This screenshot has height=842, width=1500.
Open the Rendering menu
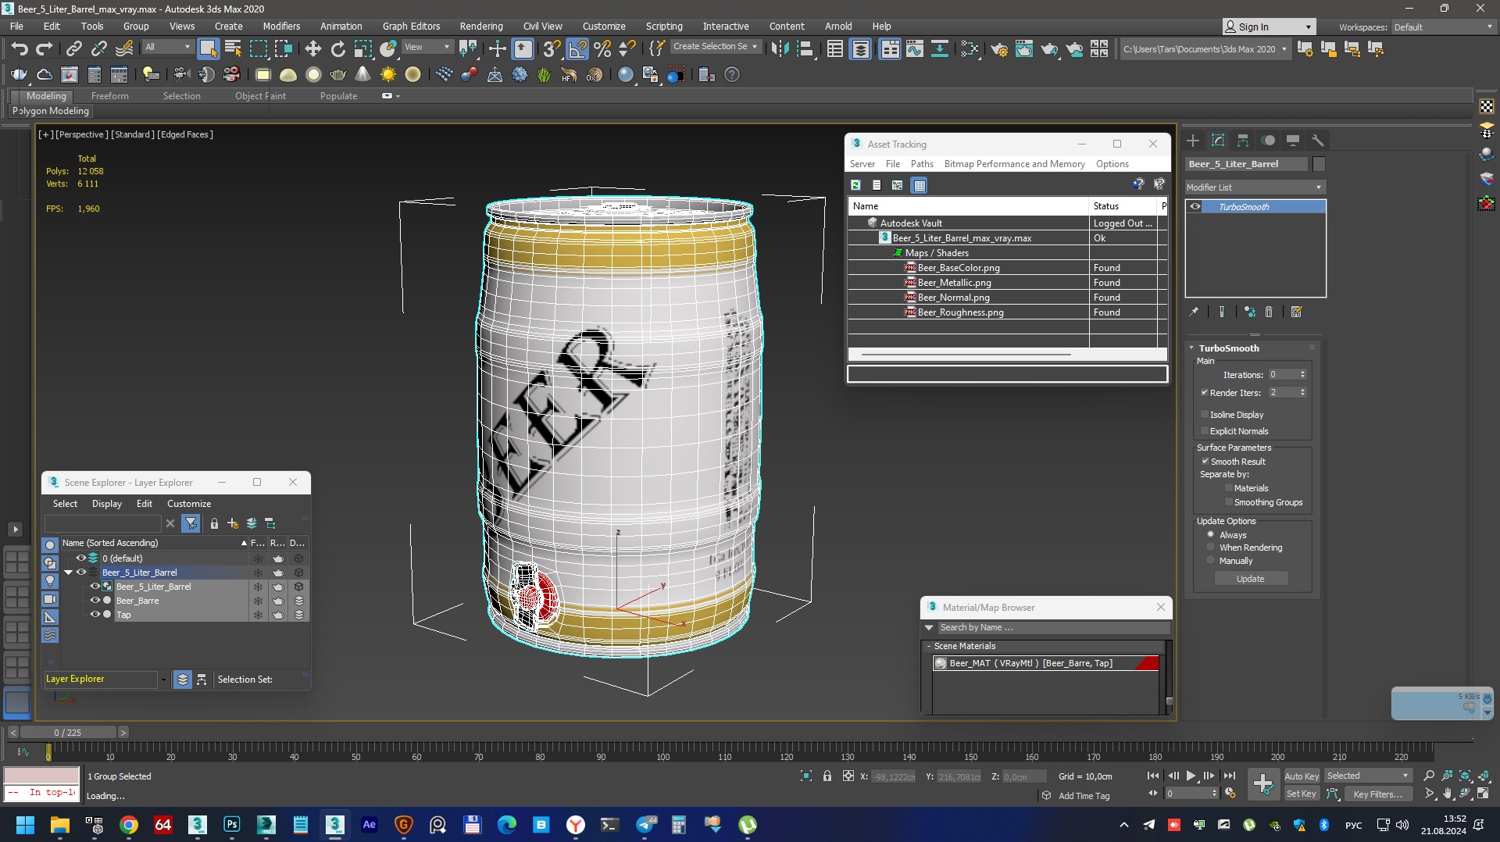(480, 26)
